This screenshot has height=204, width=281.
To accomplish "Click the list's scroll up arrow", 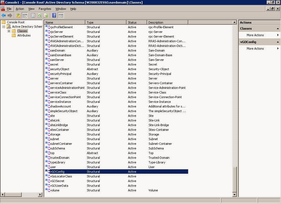I will coord(234,22).
